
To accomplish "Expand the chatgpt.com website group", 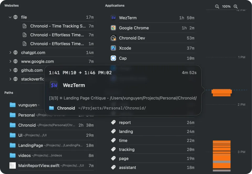I will coord(10,52).
